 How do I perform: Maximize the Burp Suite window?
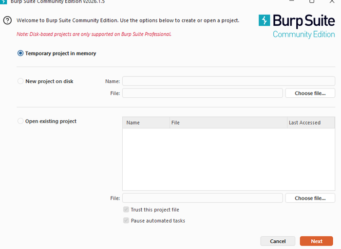pos(312,1)
